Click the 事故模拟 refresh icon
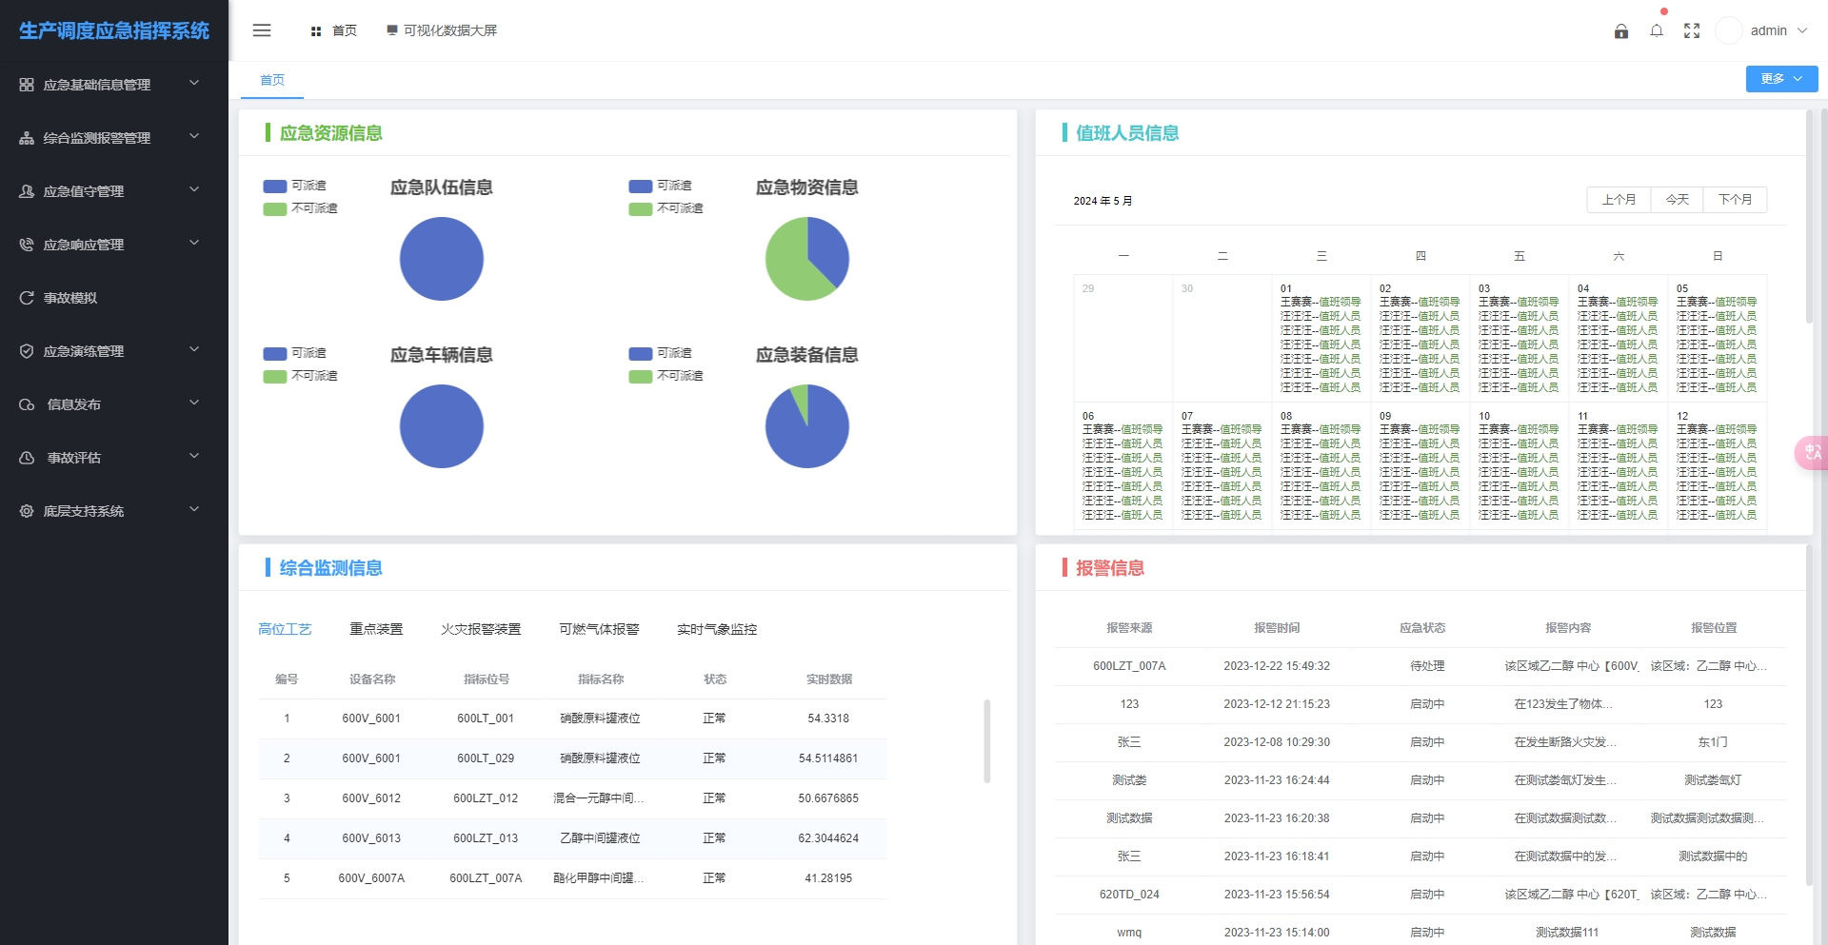Viewport: 1828px width, 945px height. (x=27, y=298)
